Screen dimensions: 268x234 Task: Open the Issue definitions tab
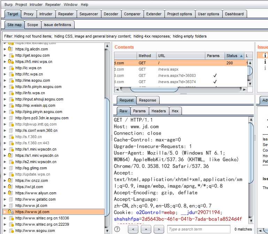pyautogui.click(x=58, y=25)
